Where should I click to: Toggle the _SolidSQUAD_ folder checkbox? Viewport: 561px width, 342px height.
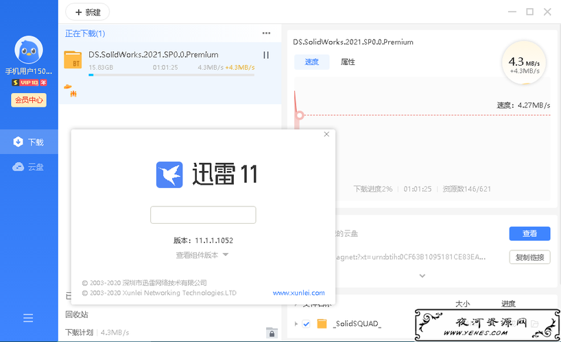point(306,324)
